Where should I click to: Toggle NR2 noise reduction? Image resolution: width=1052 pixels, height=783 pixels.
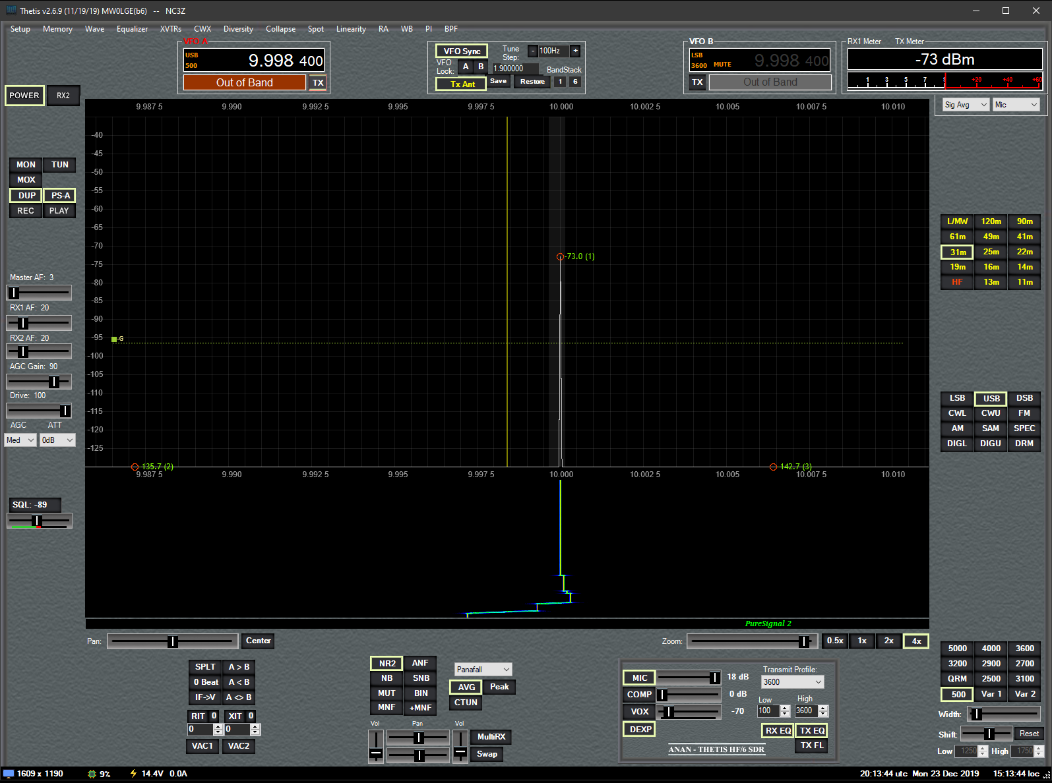tap(387, 664)
